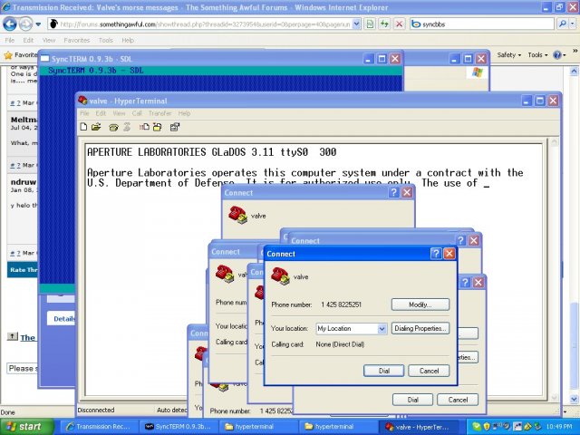The image size is (580, 435).
Task: Open the Your location dropdown
Action: (x=382, y=328)
